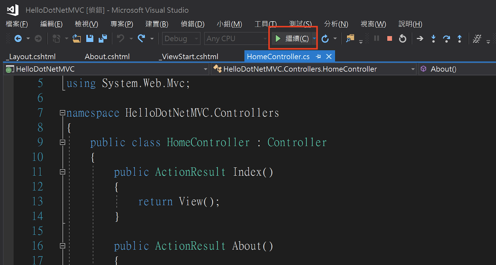
Task: Open the Debug configuration dropdown
Action: pos(181,39)
